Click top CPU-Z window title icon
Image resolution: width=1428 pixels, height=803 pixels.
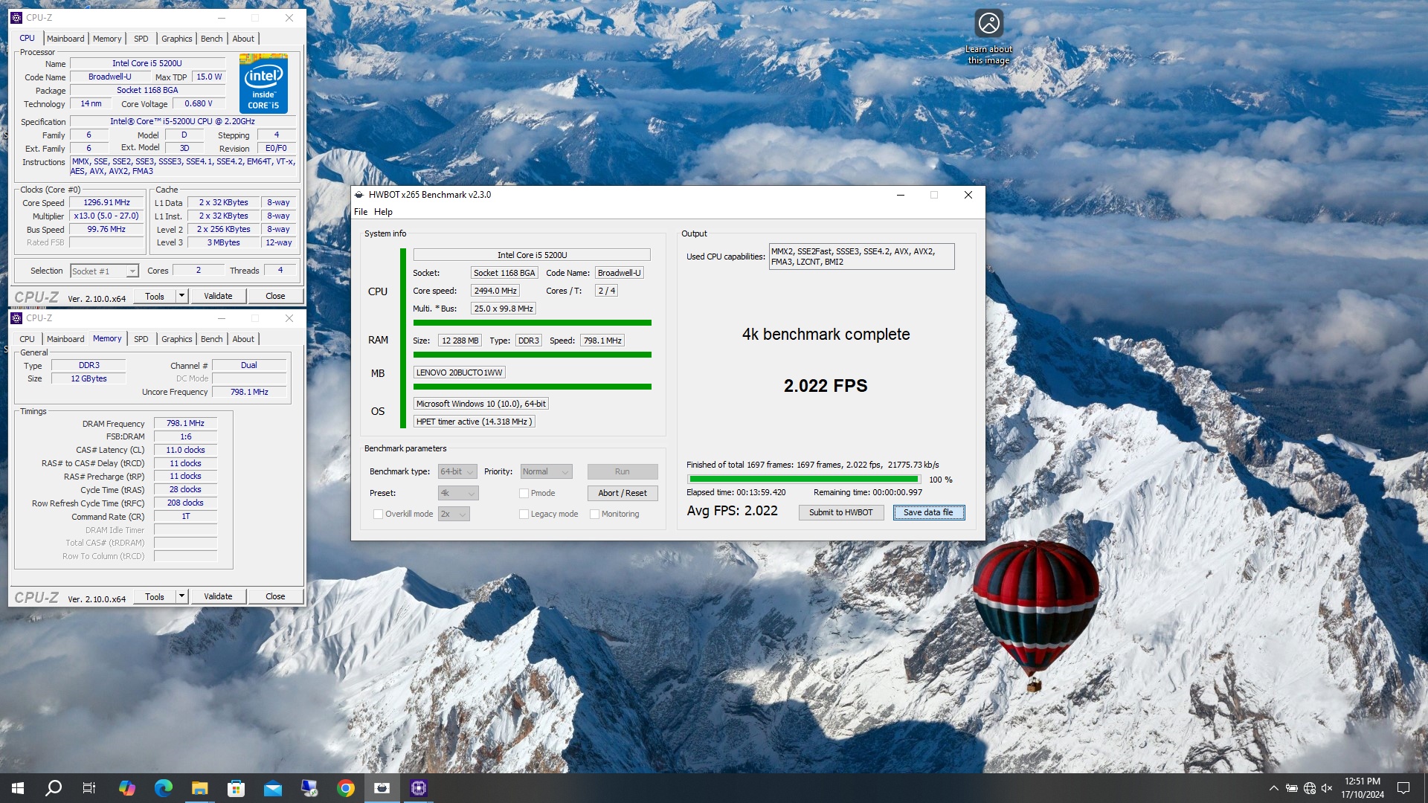click(x=16, y=18)
